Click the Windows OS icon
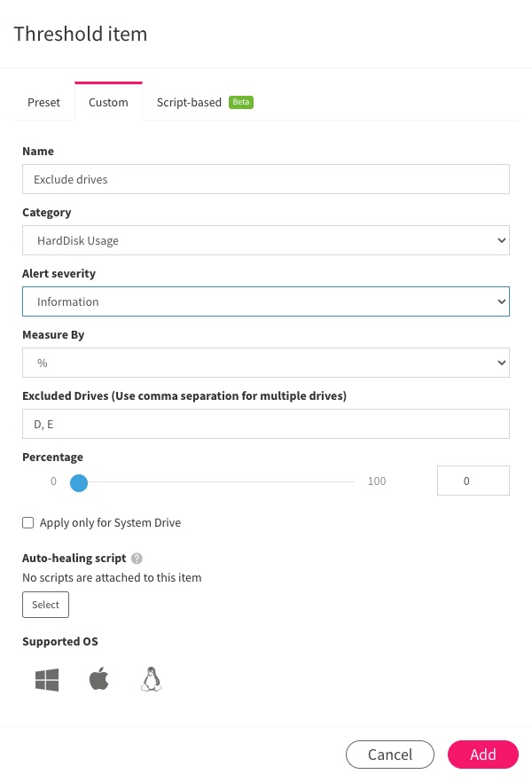This screenshot has height=782, width=532. (x=47, y=680)
